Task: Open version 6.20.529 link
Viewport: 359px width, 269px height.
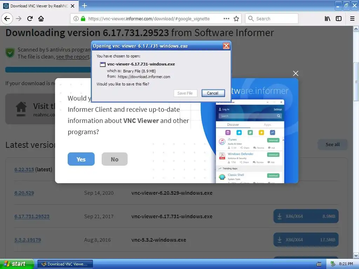Action: tap(24, 193)
